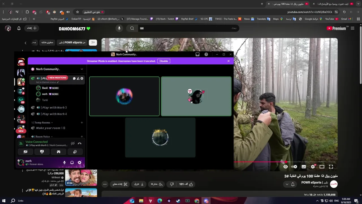Show the Windows hidden tray icons arrow

click(x=317, y=201)
